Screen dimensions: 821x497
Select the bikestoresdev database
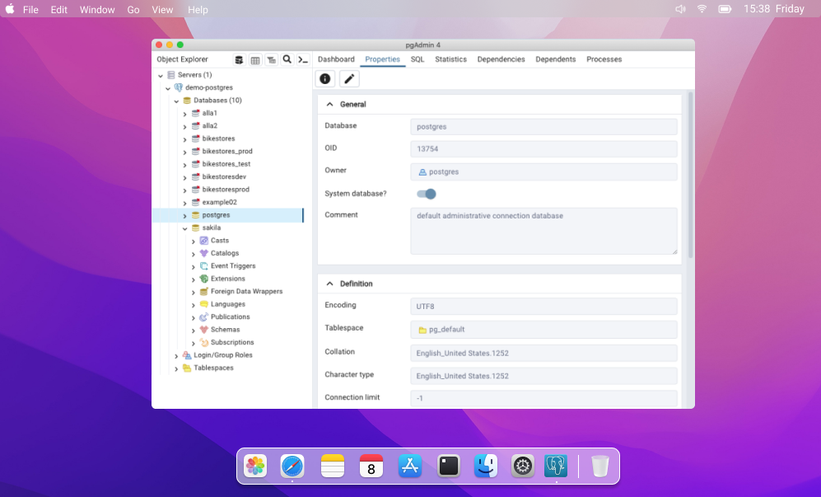[224, 176]
